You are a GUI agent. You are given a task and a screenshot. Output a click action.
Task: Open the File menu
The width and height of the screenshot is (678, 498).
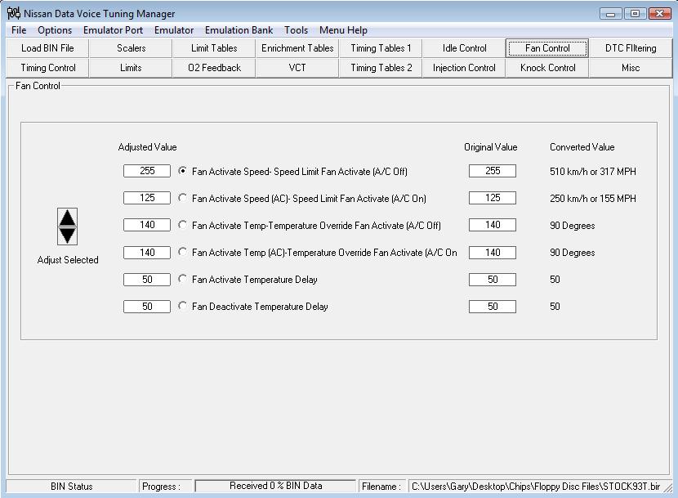coord(19,30)
